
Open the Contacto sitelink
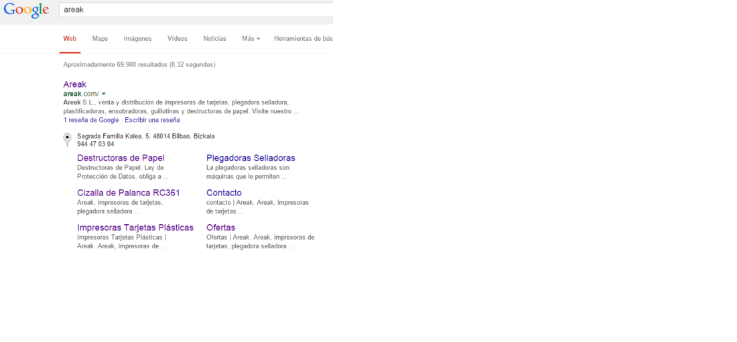click(x=224, y=193)
